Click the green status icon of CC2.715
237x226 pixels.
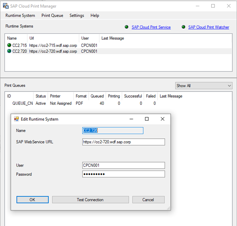[9, 45]
